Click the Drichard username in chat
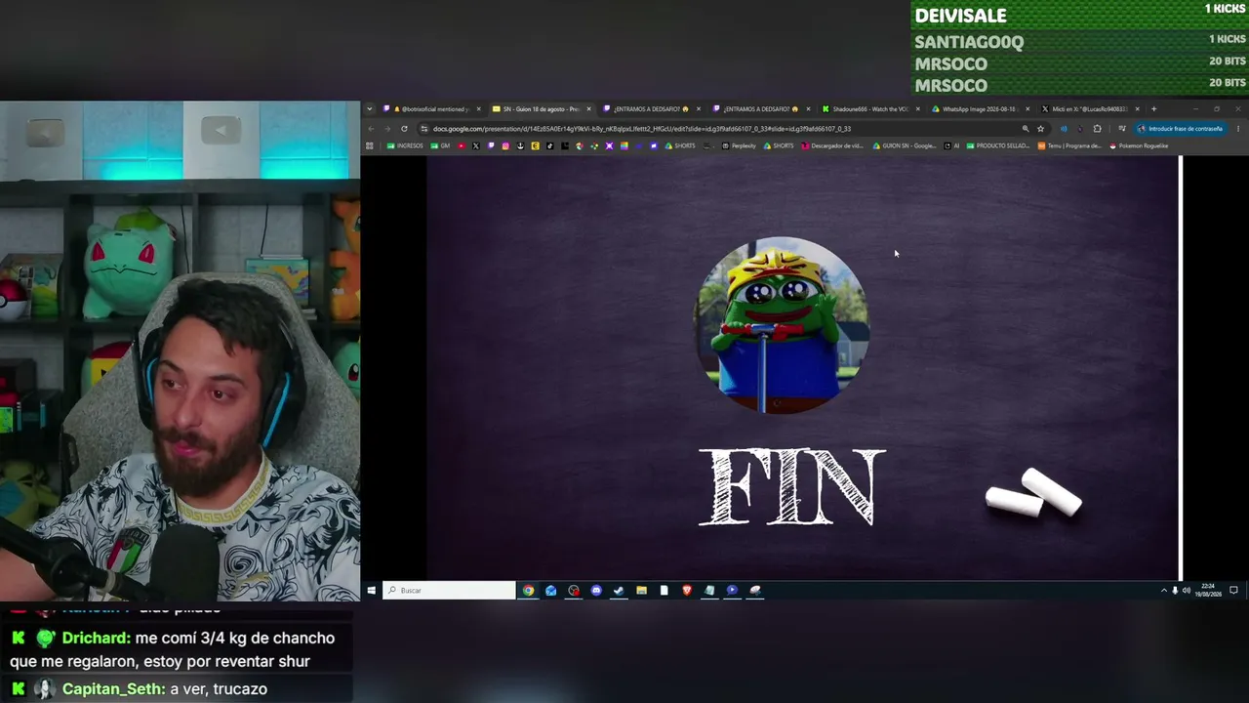The height and width of the screenshot is (703, 1249). click(96, 638)
